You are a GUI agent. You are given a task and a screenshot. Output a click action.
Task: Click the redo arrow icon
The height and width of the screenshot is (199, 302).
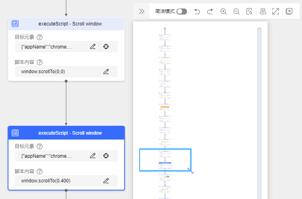(x=210, y=11)
